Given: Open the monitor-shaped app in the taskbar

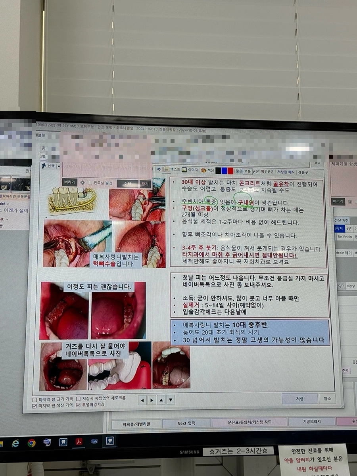Looking at the screenshot, I should 47,442.
